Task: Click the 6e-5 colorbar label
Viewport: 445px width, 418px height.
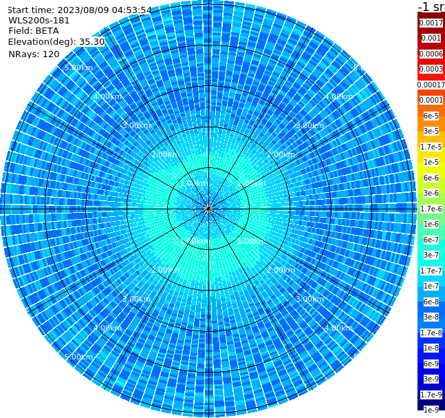Action: [x=431, y=116]
